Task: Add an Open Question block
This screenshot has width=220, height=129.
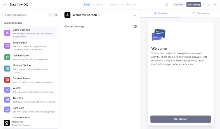Action: click(x=30, y=33)
